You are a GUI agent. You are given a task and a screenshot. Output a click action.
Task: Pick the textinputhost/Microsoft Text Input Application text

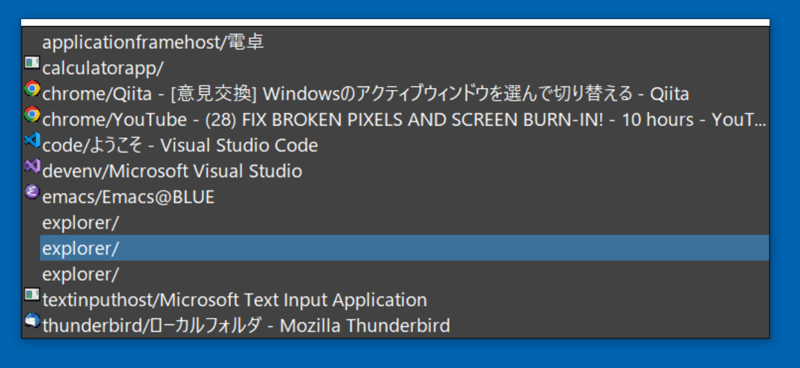click(x=234, y=300)
